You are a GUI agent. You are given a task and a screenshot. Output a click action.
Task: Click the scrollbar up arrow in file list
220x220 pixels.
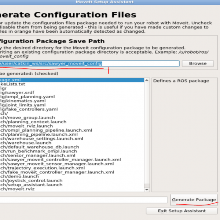147,80
